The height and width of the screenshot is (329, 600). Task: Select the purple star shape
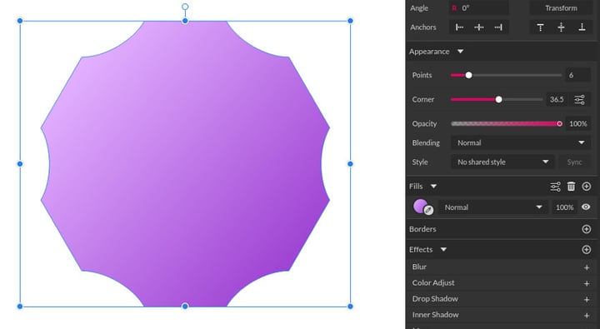[x=185, y=164]
